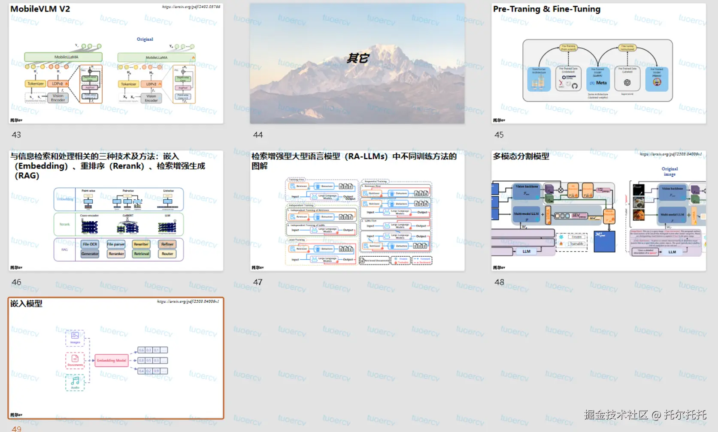
Task: Click the Embedding Model box on slide 49
Action: coord(111,361)
